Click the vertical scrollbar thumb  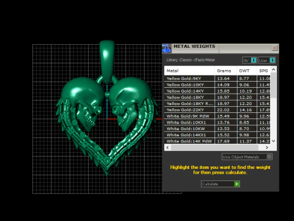tap(274, 85)
